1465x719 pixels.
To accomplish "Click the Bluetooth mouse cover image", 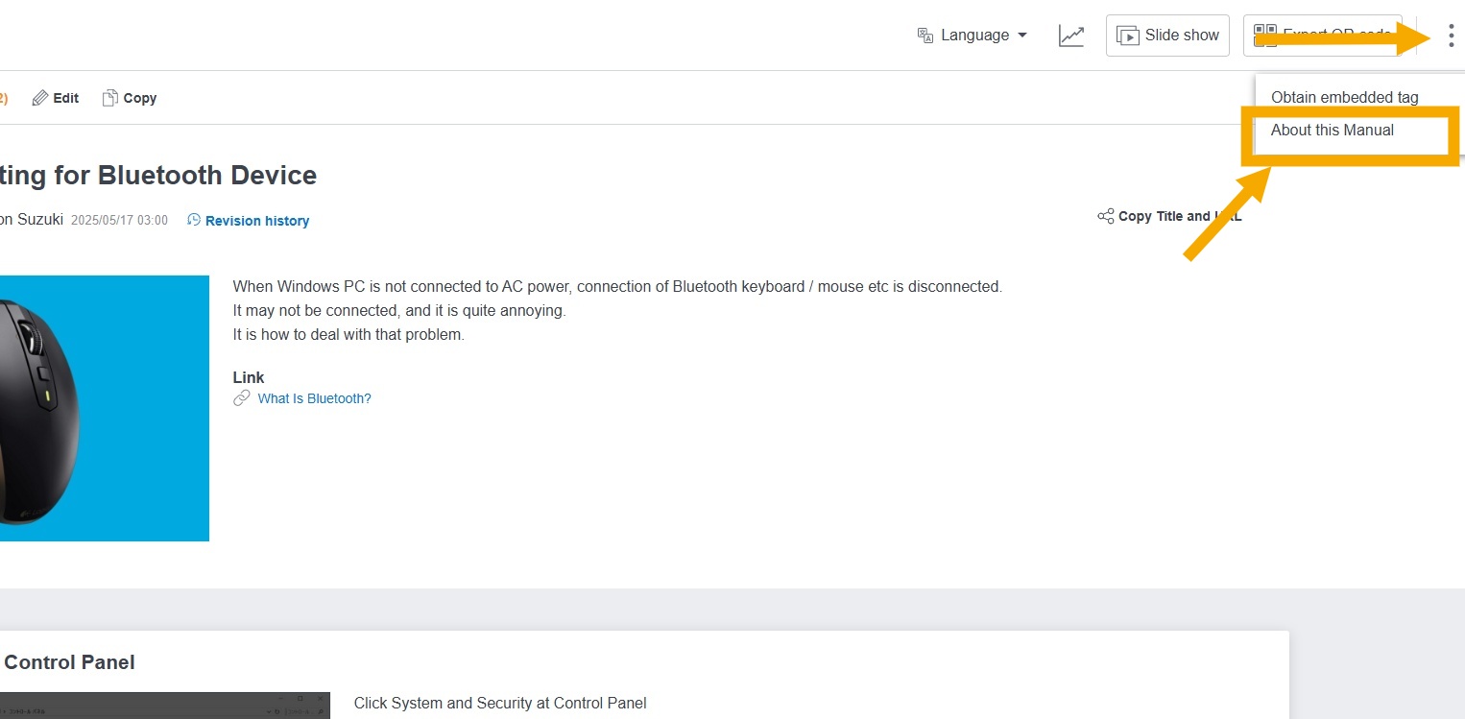I will pyautogui.click(x=104, y=408).
